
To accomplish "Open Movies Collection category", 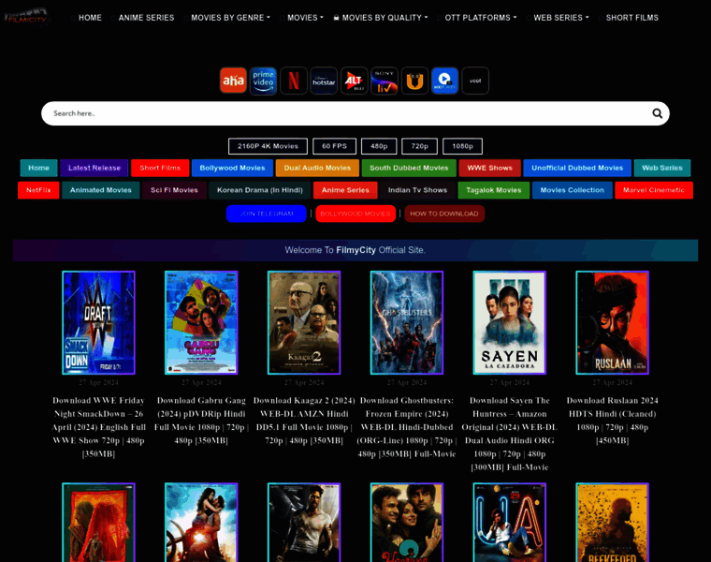I will [x=573, y=190].
